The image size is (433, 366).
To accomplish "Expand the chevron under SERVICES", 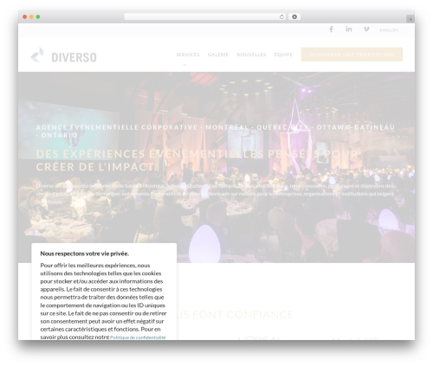I will click(184, 65).
